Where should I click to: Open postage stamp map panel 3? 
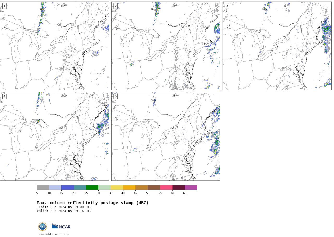click(277, 46)
